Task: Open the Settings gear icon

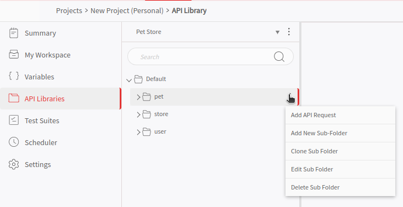Action: 14,164
